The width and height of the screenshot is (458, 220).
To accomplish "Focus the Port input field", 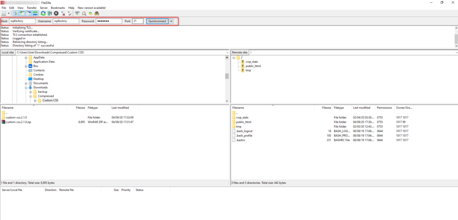I will click(138, 21).
